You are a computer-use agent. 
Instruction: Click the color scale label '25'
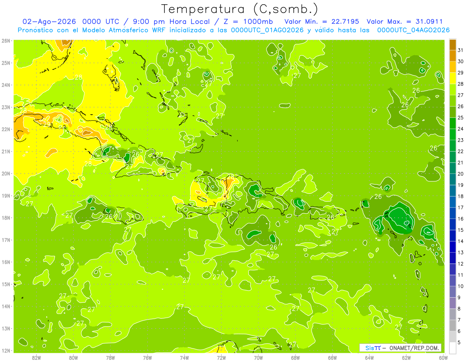click(461, 117)
